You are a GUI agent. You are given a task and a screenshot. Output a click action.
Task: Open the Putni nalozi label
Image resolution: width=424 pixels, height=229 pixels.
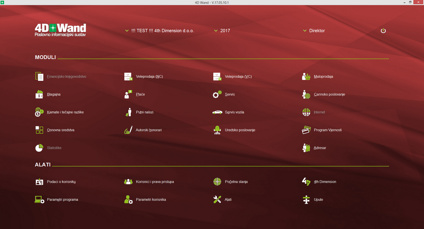[145, 112]
